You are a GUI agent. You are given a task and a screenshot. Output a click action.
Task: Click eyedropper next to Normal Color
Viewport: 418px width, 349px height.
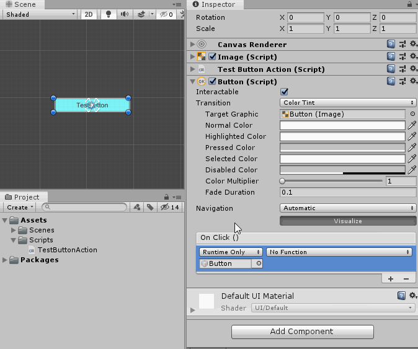(412, 125)
